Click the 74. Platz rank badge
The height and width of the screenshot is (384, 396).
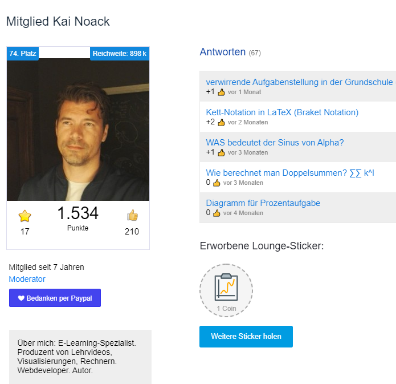tap(23, 54)
